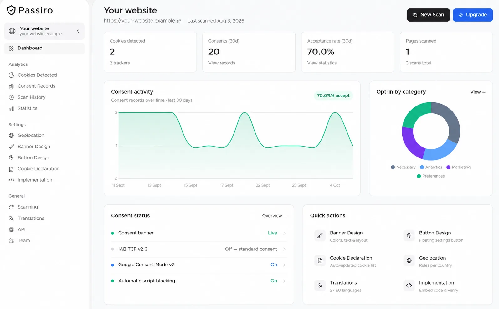Screen dimensions: 499x309
Task: Open Implementation quick action text
Action: 436,283
